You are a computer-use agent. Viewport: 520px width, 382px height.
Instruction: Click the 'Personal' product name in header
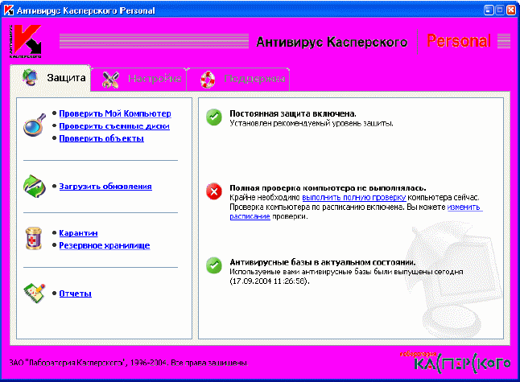458,41
